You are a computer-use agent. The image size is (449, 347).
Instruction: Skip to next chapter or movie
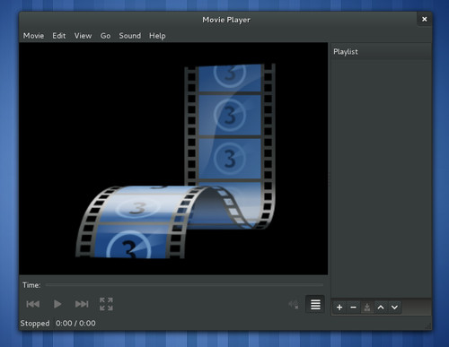(x=82, y=304)
